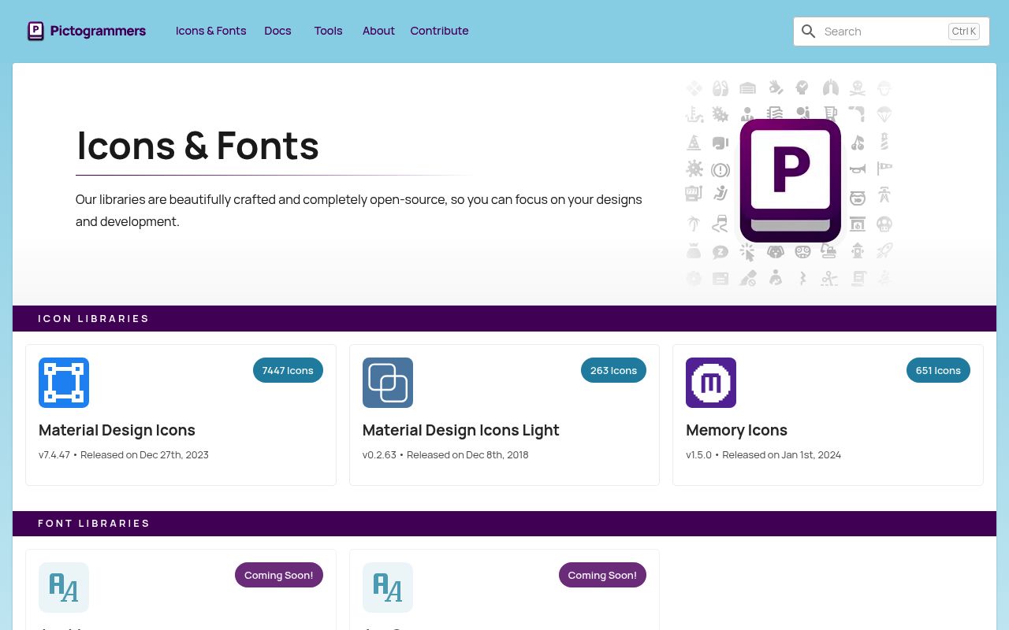
Task: Click the virus decorative icon
Action: pos(694,169)
